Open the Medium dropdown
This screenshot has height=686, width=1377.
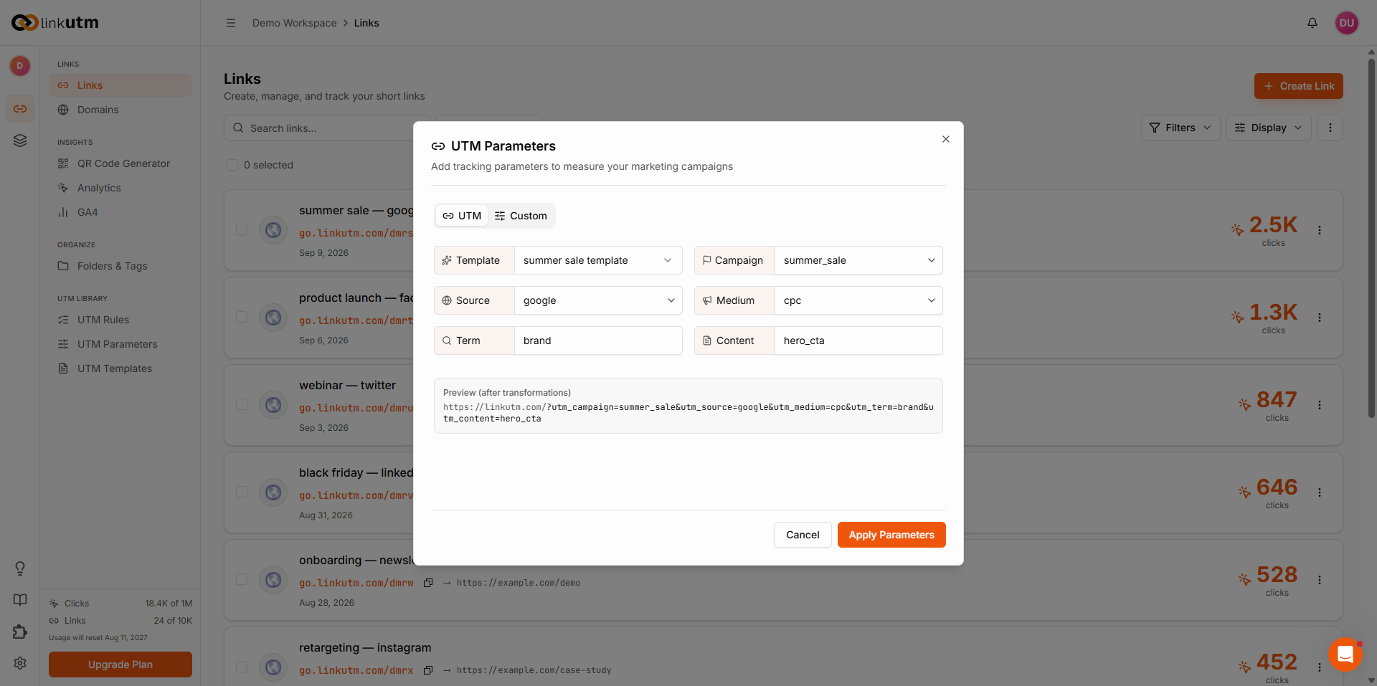point(858,300)
